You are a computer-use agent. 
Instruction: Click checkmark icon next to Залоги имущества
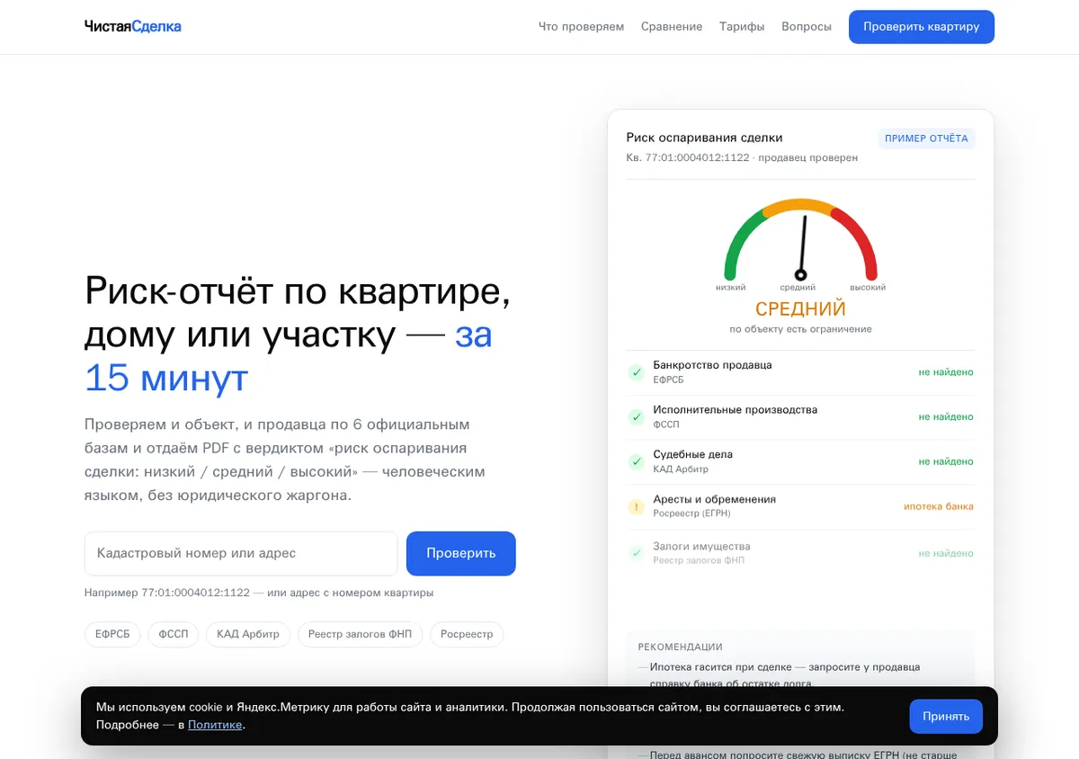[636, 552]
